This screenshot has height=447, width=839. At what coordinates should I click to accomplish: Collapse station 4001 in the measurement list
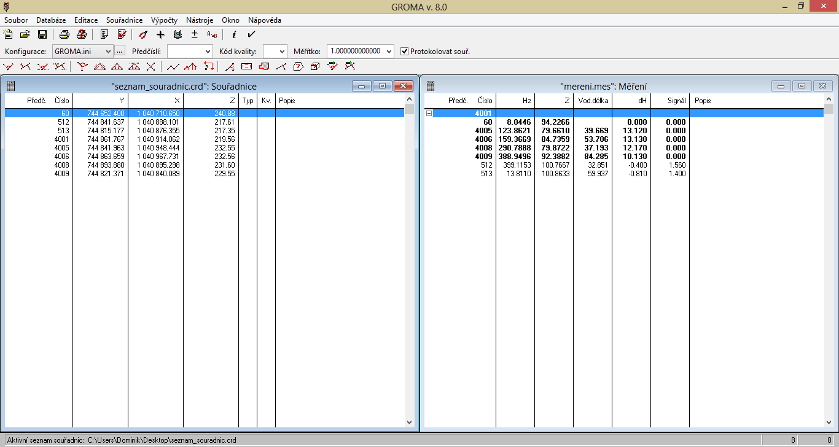click(x=429, y=114)
